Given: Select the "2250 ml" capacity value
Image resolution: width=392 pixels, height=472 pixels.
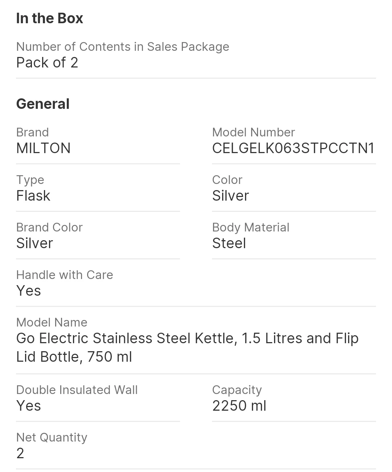Looking at the screenshot, I should coord(239,406).
